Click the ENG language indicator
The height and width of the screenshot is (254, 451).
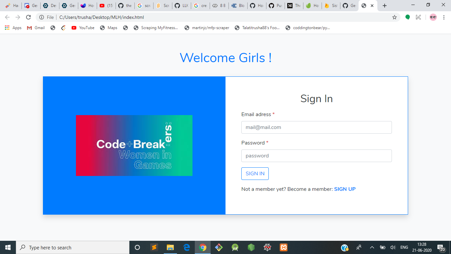tap(404, 247)
